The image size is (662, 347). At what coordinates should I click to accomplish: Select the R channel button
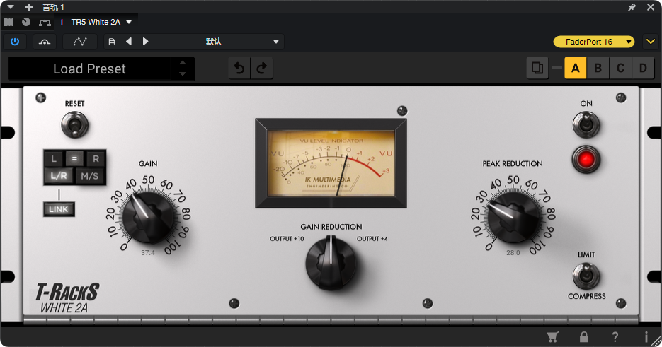tap(96, 159)
